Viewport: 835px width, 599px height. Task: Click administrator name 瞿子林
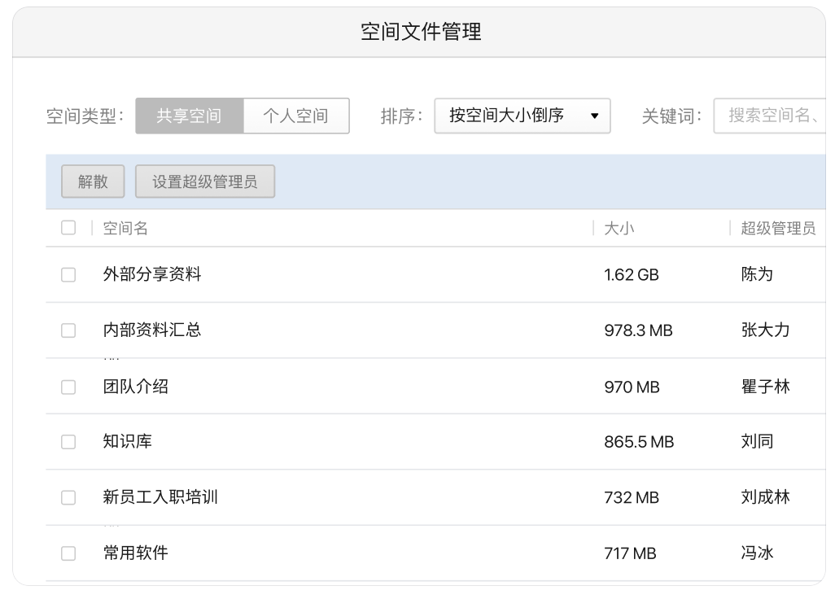pos(765,387)
